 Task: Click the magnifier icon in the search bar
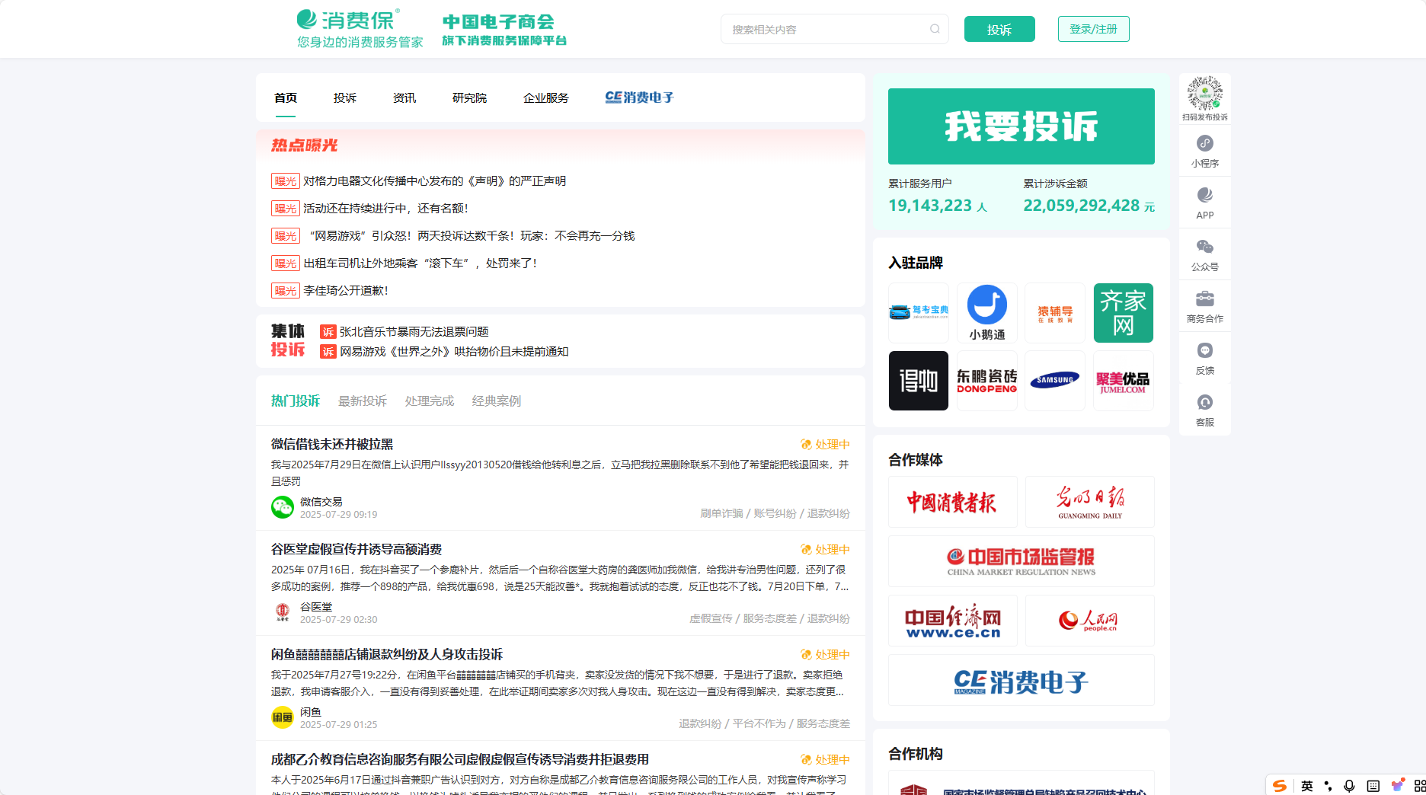tap(935, 29)
